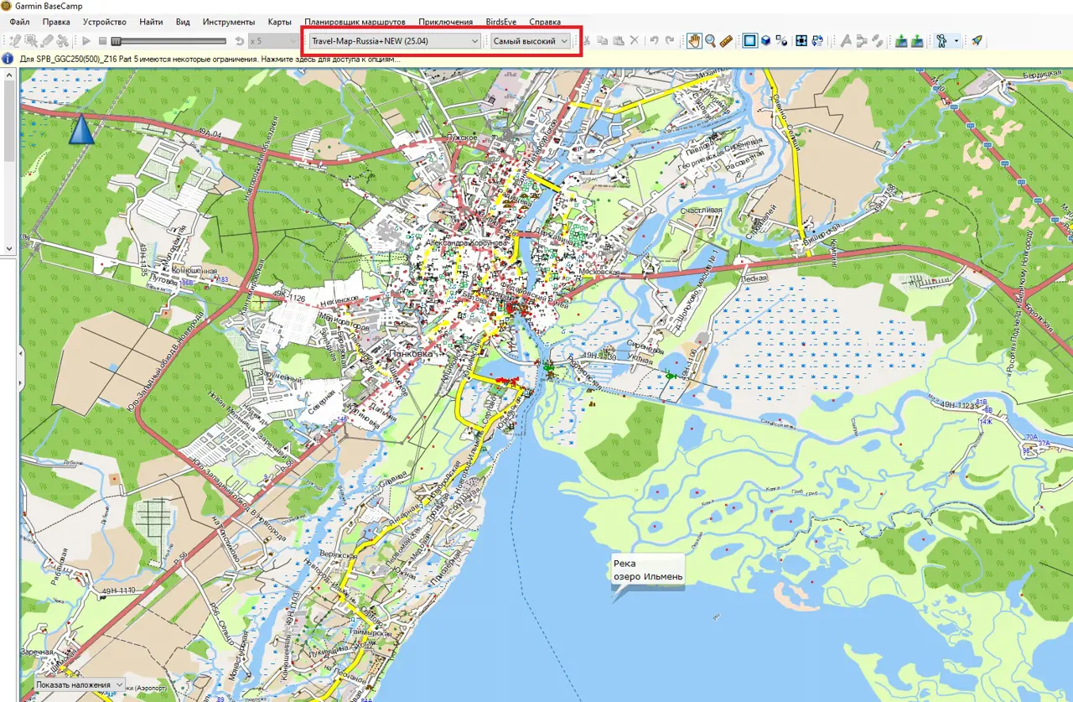The width and height of the screenshot is (1073, 702).
Task: Click the playback Play button
Action: click(86, 40)
